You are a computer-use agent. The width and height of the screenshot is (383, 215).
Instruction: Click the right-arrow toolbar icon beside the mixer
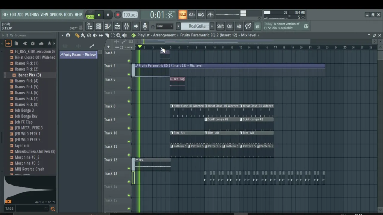click(136, 26)
